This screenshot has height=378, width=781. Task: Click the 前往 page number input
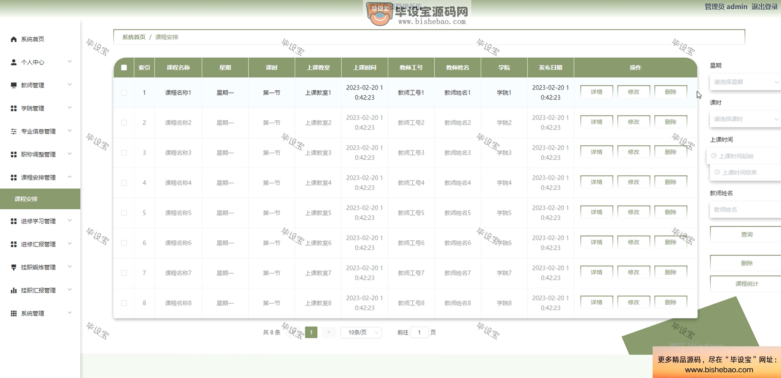(419, 333)
